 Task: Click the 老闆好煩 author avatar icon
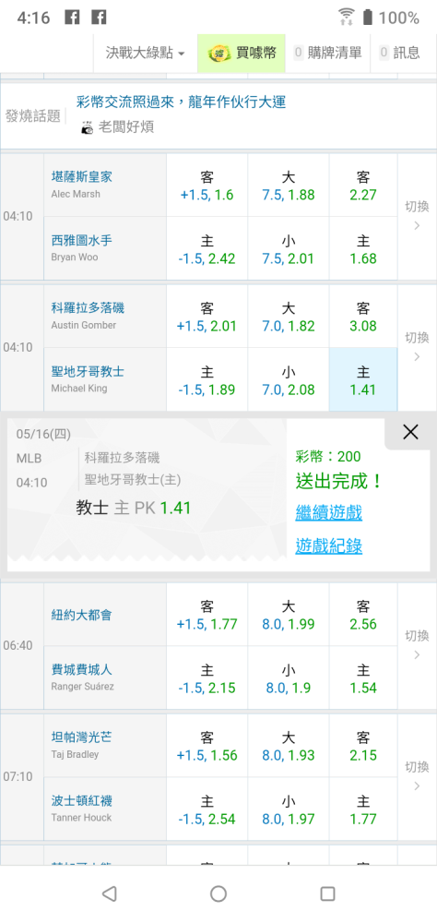(x=87, y=127)
